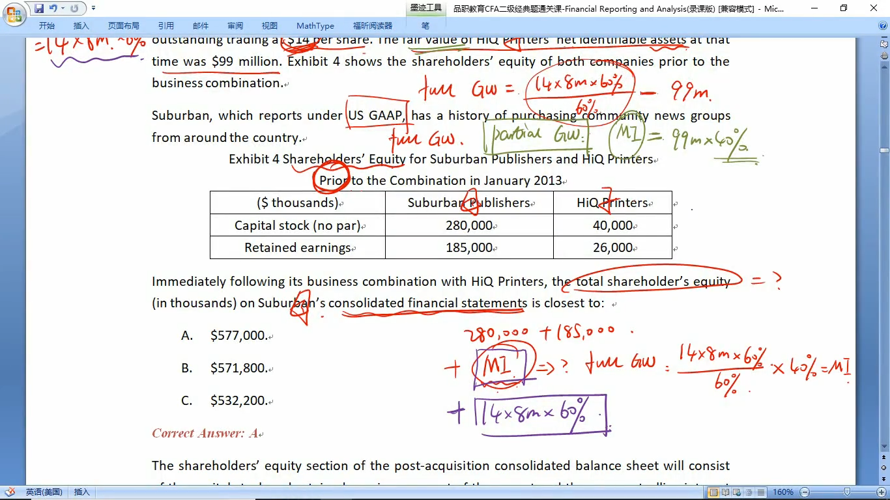Click the cell with 185,000
The image size is (890, 500).
click(469, 247)
